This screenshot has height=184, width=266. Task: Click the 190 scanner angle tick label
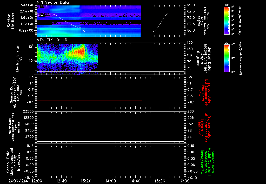point(190,43)
